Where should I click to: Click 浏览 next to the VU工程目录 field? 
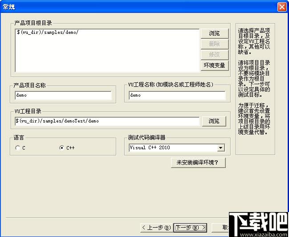coord(214,121)
